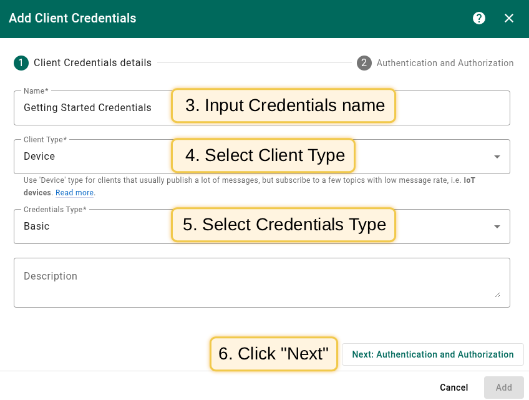Focus the Name input field
The height and width of the screenshot is (400, 529).
click(94, 108)
